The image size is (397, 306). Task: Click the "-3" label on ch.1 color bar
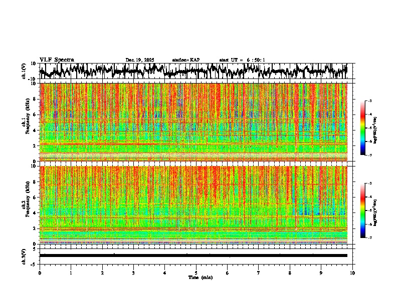[x=369, y=100]
